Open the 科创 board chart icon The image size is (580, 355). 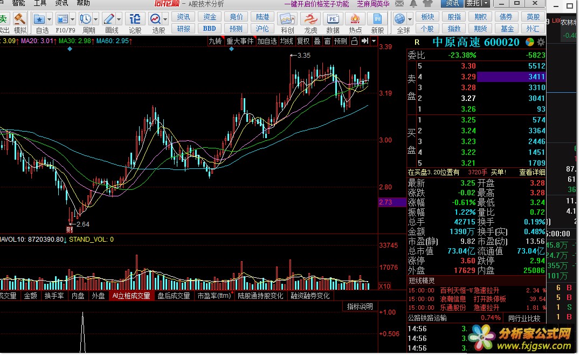pyautogui.click(x=287, y=19)
